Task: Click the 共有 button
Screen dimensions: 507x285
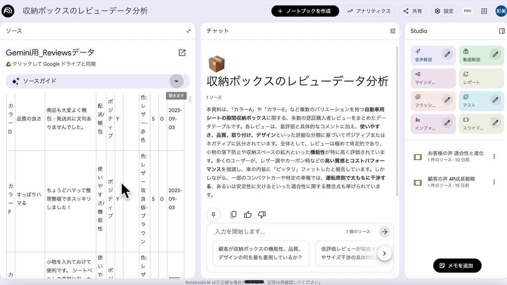Action: 413,11
